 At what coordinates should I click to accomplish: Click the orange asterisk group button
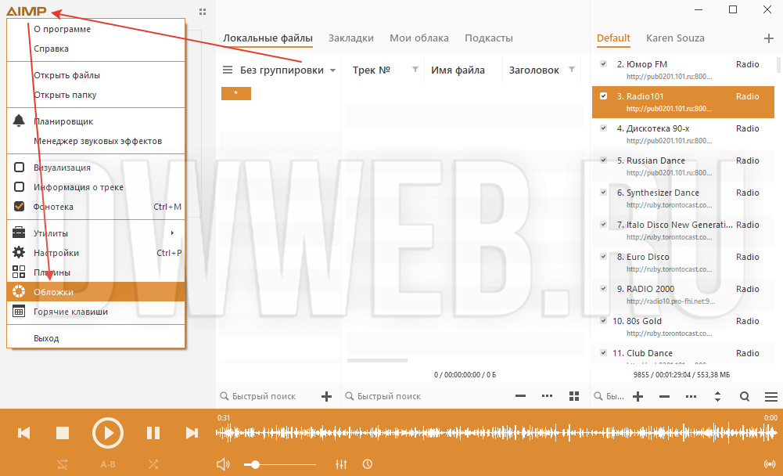(x=236, y=93)
